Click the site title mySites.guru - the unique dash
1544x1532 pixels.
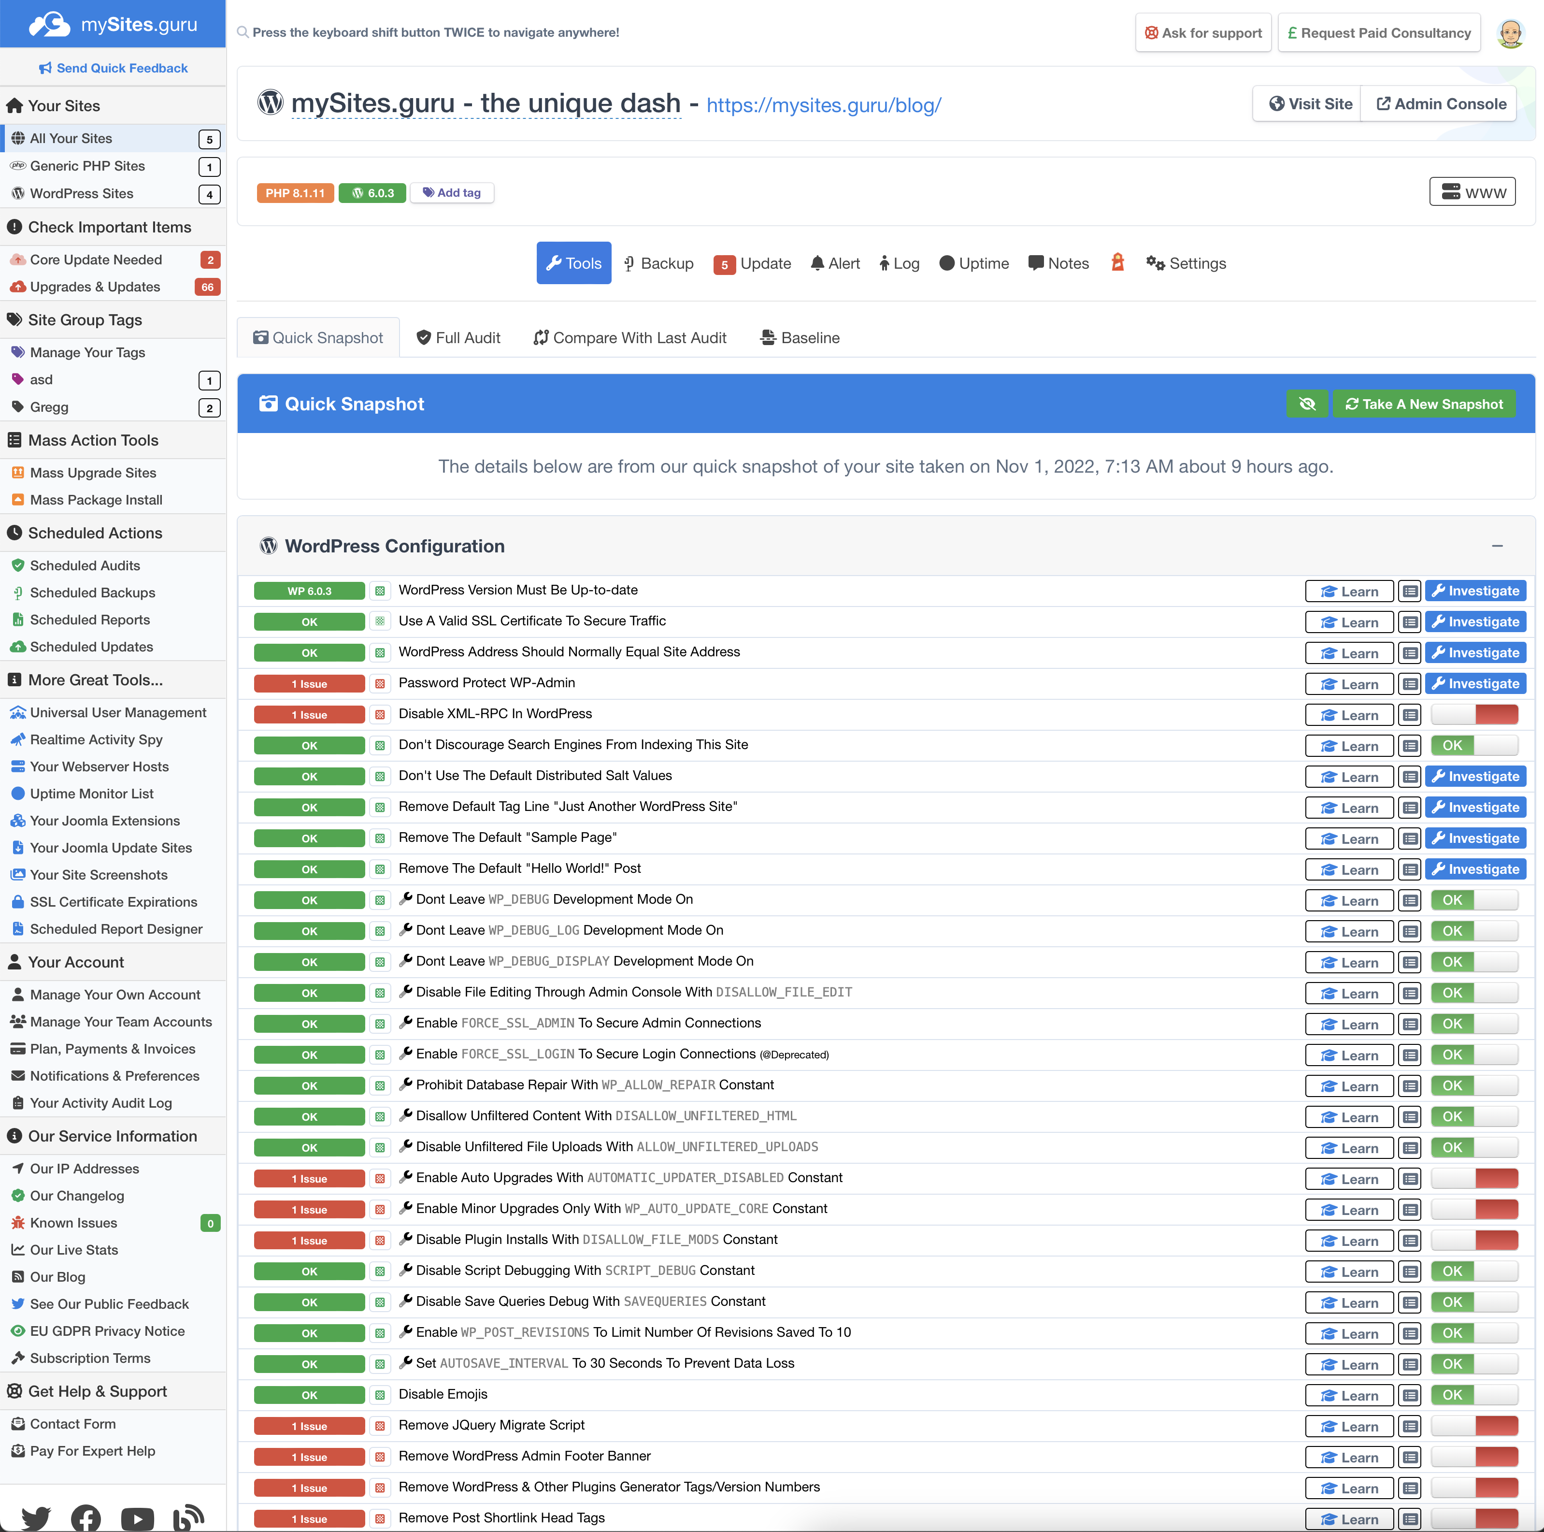click(x=486, y=103)
